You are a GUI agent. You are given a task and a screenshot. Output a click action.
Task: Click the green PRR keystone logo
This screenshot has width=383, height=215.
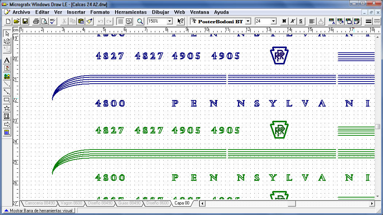tap(279, 130)
